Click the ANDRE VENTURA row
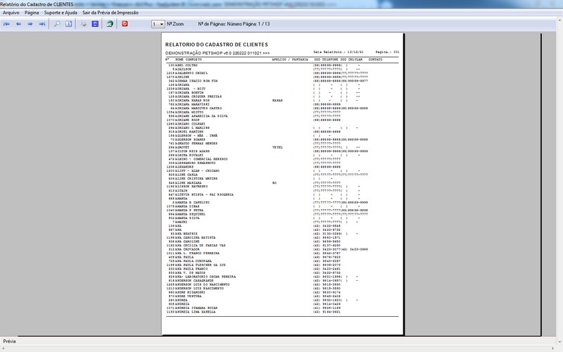Viewport: 563px width, 352px height. (x=282, y=296)
